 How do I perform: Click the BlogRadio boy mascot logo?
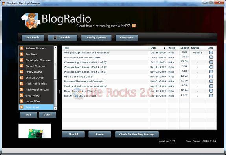tap(31, 20)
